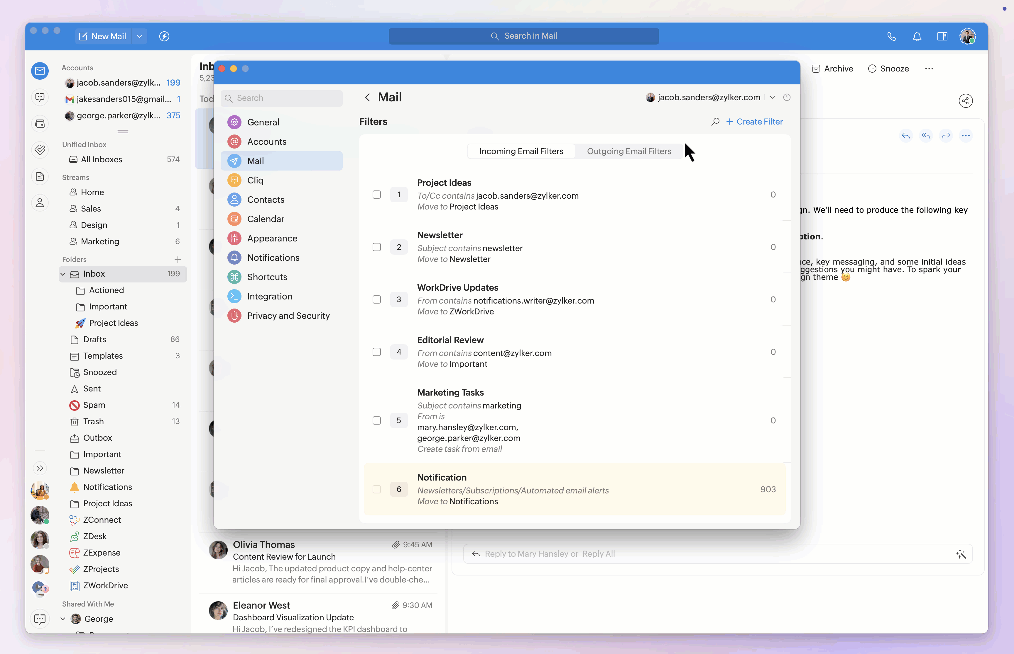Click the share icon in reading pane
The image size is (1014, 654).
pos(966,101)
